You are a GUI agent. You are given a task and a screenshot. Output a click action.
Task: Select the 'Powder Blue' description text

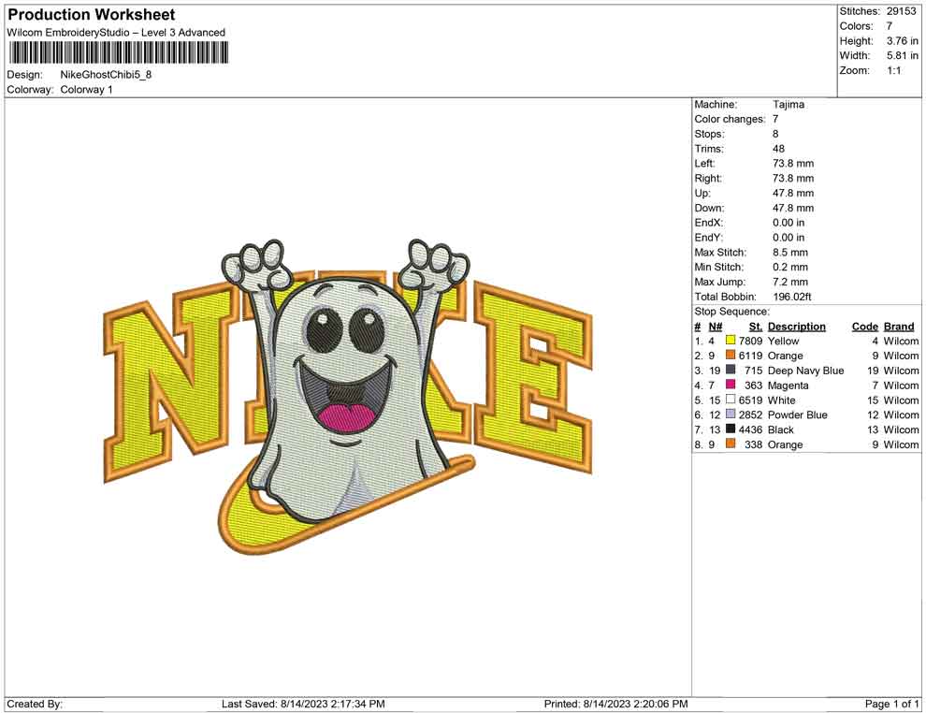797,415
